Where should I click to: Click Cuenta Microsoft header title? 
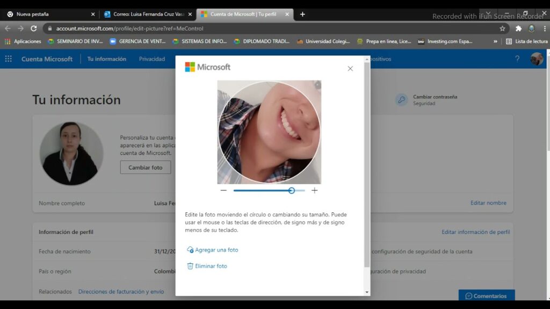(x=47, y=59)
